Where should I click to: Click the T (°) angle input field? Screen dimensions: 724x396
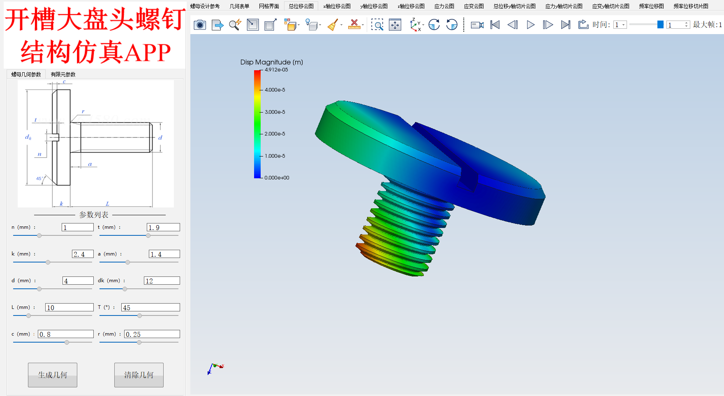(x=150, y=307)
